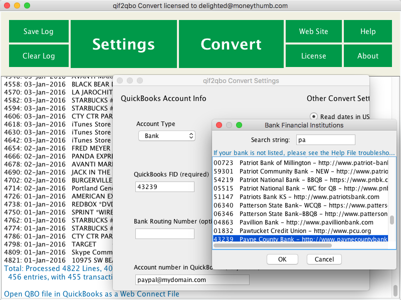Open the About button
Screen dimensions: 401x300
(x=368, y=56)
